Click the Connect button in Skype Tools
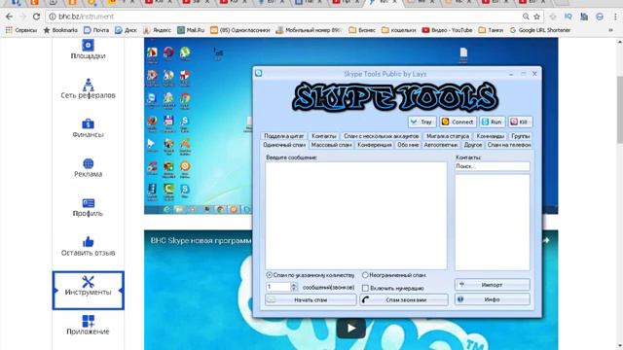Screen dimensions: 623x350 (x=458, y=122)
